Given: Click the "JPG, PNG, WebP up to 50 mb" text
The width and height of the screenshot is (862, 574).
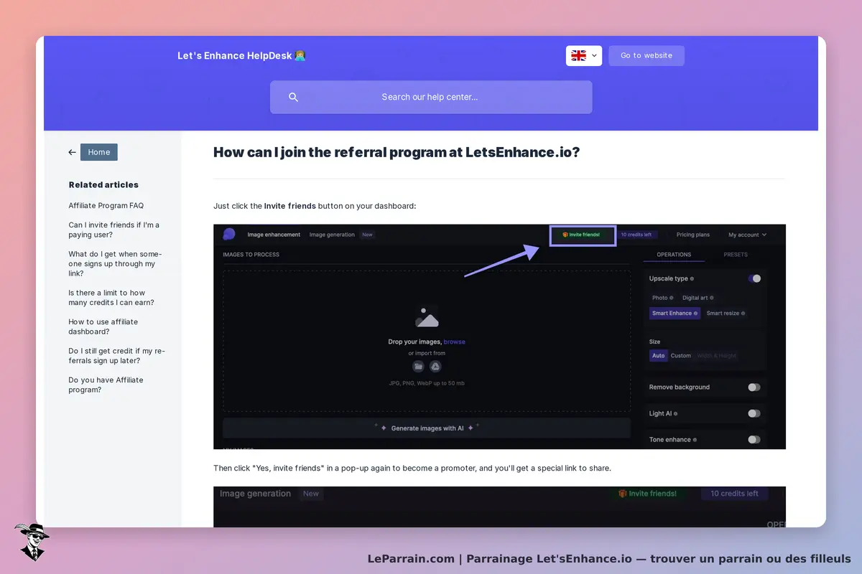Looking at the screenshot, I should click(427, 383).
